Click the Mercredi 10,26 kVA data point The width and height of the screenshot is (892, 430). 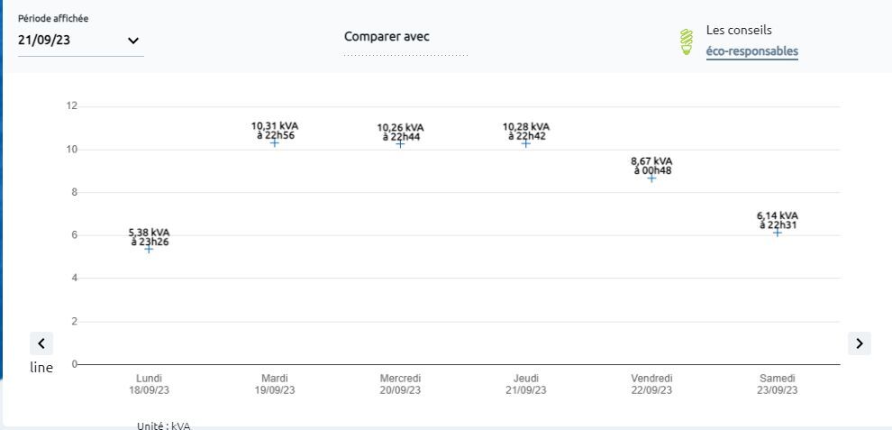400,143
